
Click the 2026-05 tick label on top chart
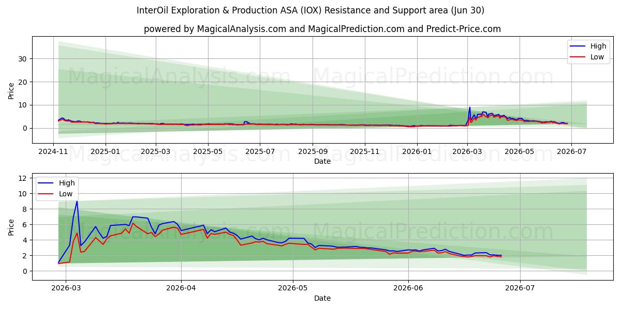[x=519, y=151]
